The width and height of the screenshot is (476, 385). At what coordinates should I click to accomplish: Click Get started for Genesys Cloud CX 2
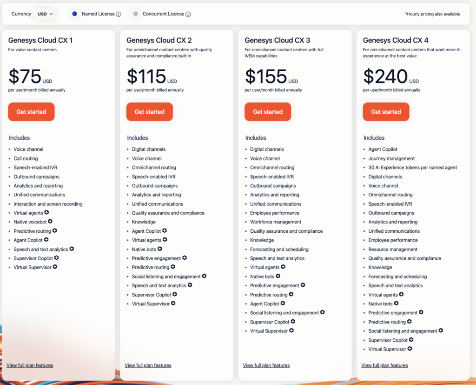(x=149, y=112)
